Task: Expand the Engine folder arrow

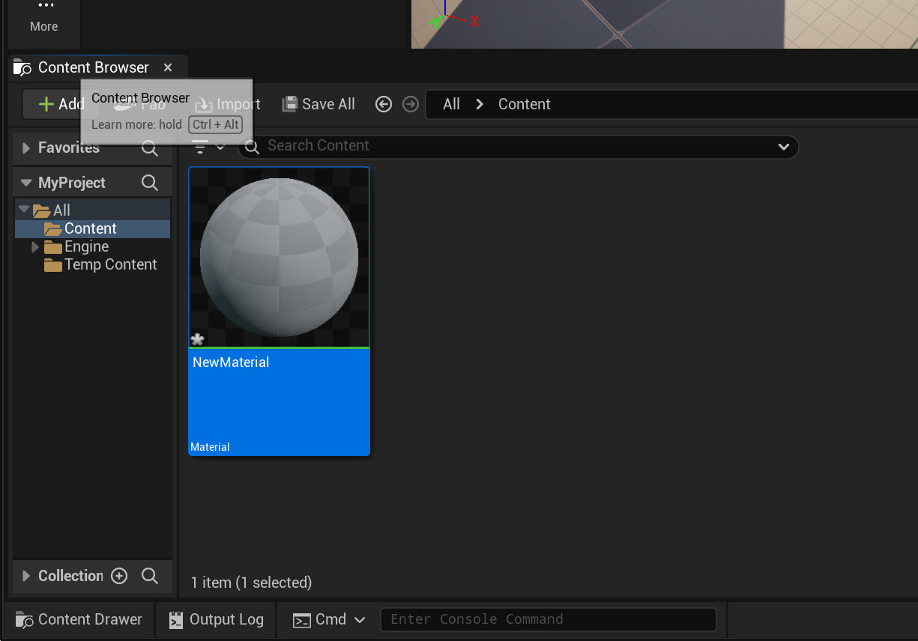Action: (34, 246)
